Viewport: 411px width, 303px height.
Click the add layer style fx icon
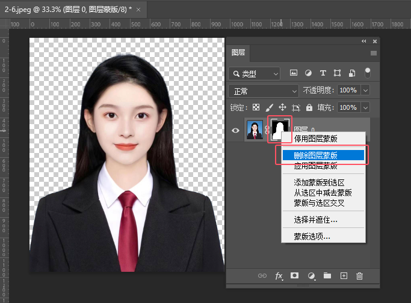click(x=279, y=276)
